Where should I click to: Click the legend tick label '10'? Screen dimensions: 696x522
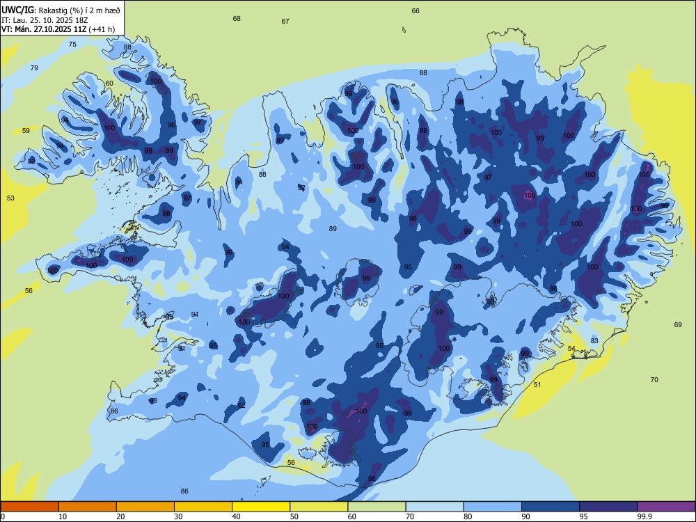[63, 516]
